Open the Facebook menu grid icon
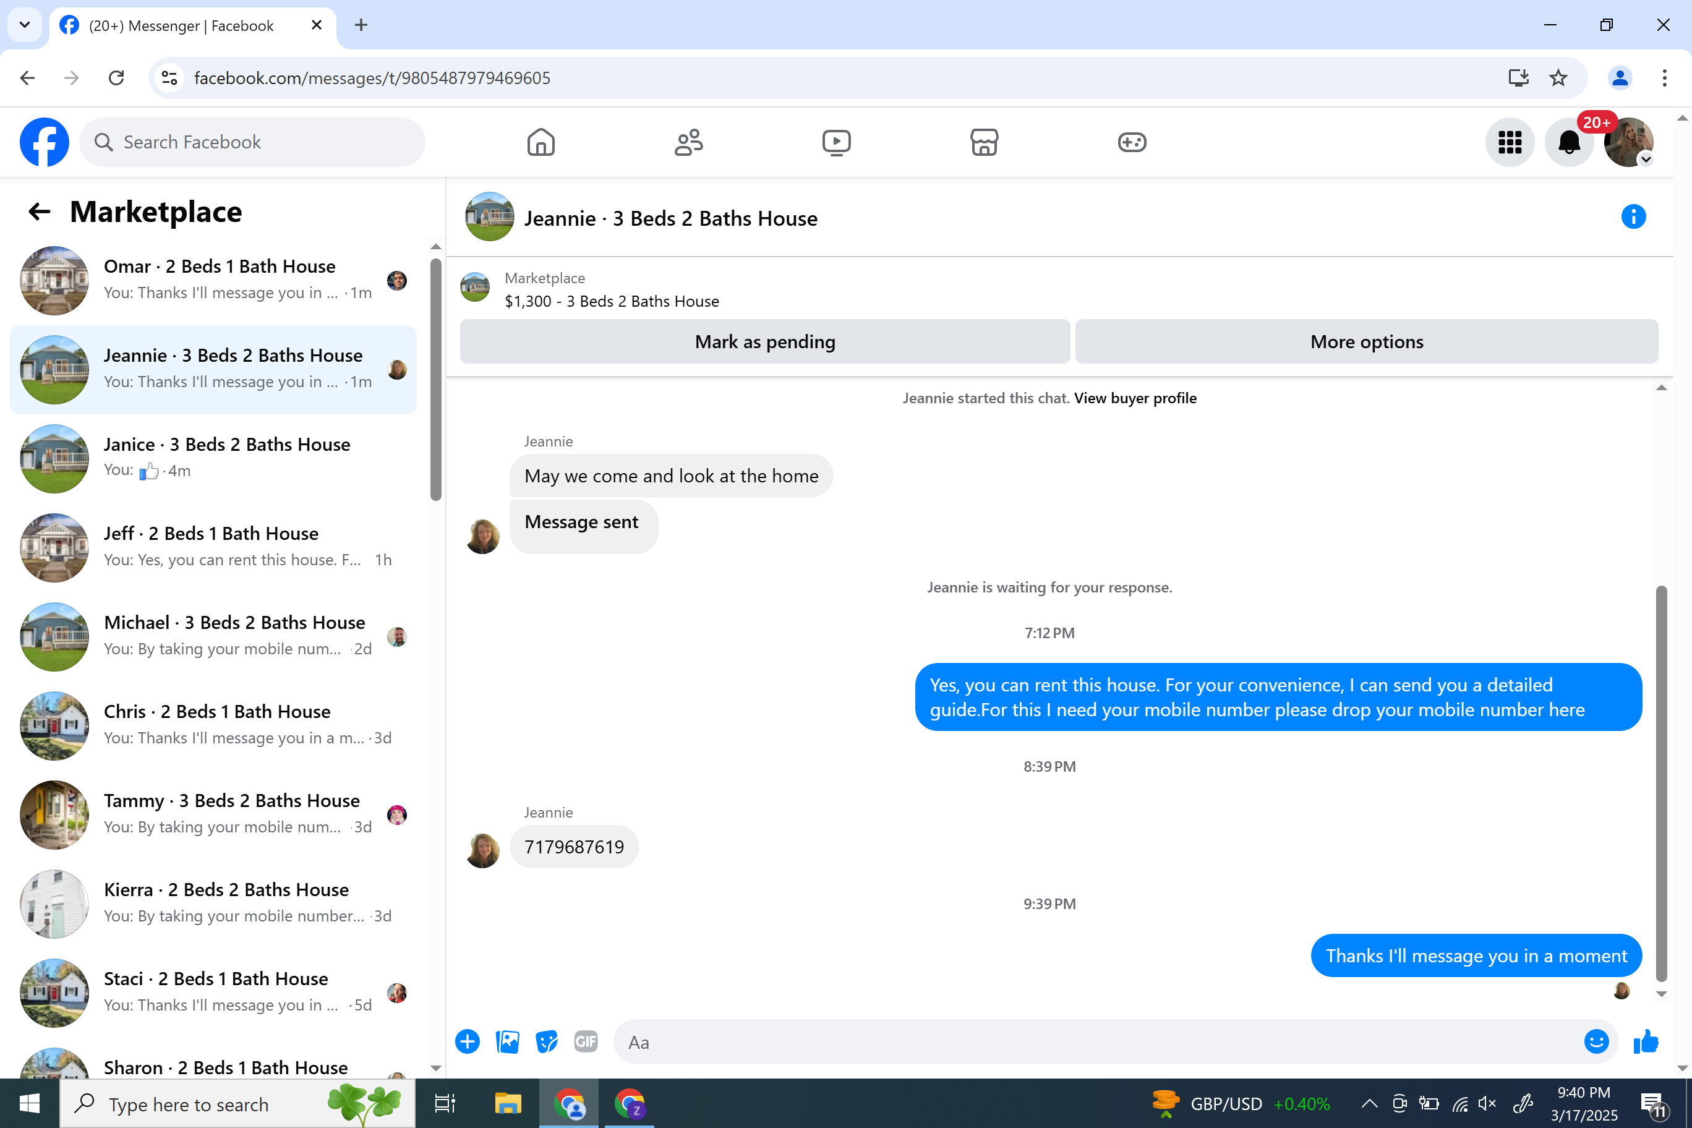This screenshot has width=1692, height=1128. (1510, 142)
